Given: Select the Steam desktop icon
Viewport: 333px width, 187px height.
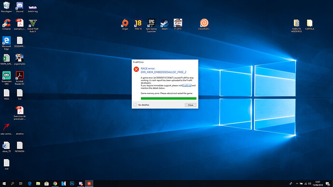Looking at the screenshot, I should (165, 25).
